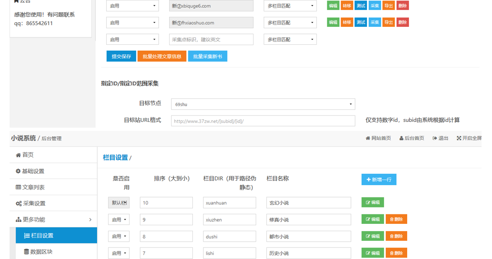The image size is (492, 259).
Task: Click the 基础设置 gear icon in the sidebar
Action: pyautogui.click(x=18, y=171)
